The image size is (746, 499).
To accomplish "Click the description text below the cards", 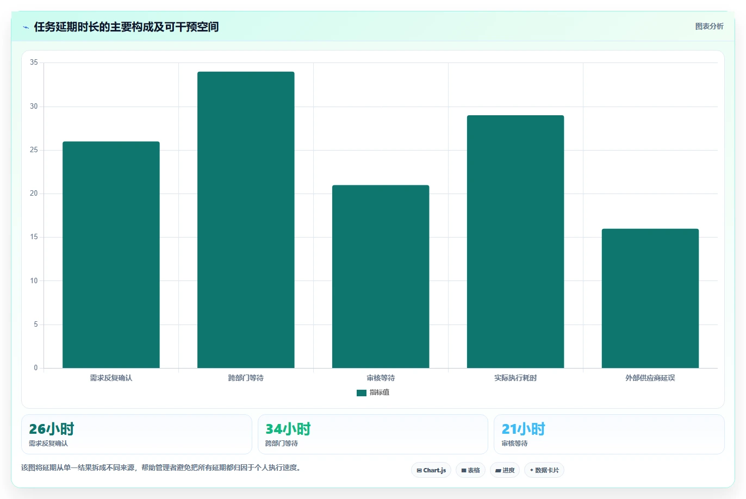I will click(x=161, y=467).
